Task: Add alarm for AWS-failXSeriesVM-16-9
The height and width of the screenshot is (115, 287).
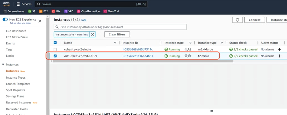Action: click(279, 56)
